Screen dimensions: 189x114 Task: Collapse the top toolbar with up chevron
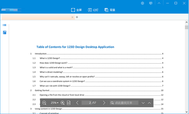coord(159,3)
